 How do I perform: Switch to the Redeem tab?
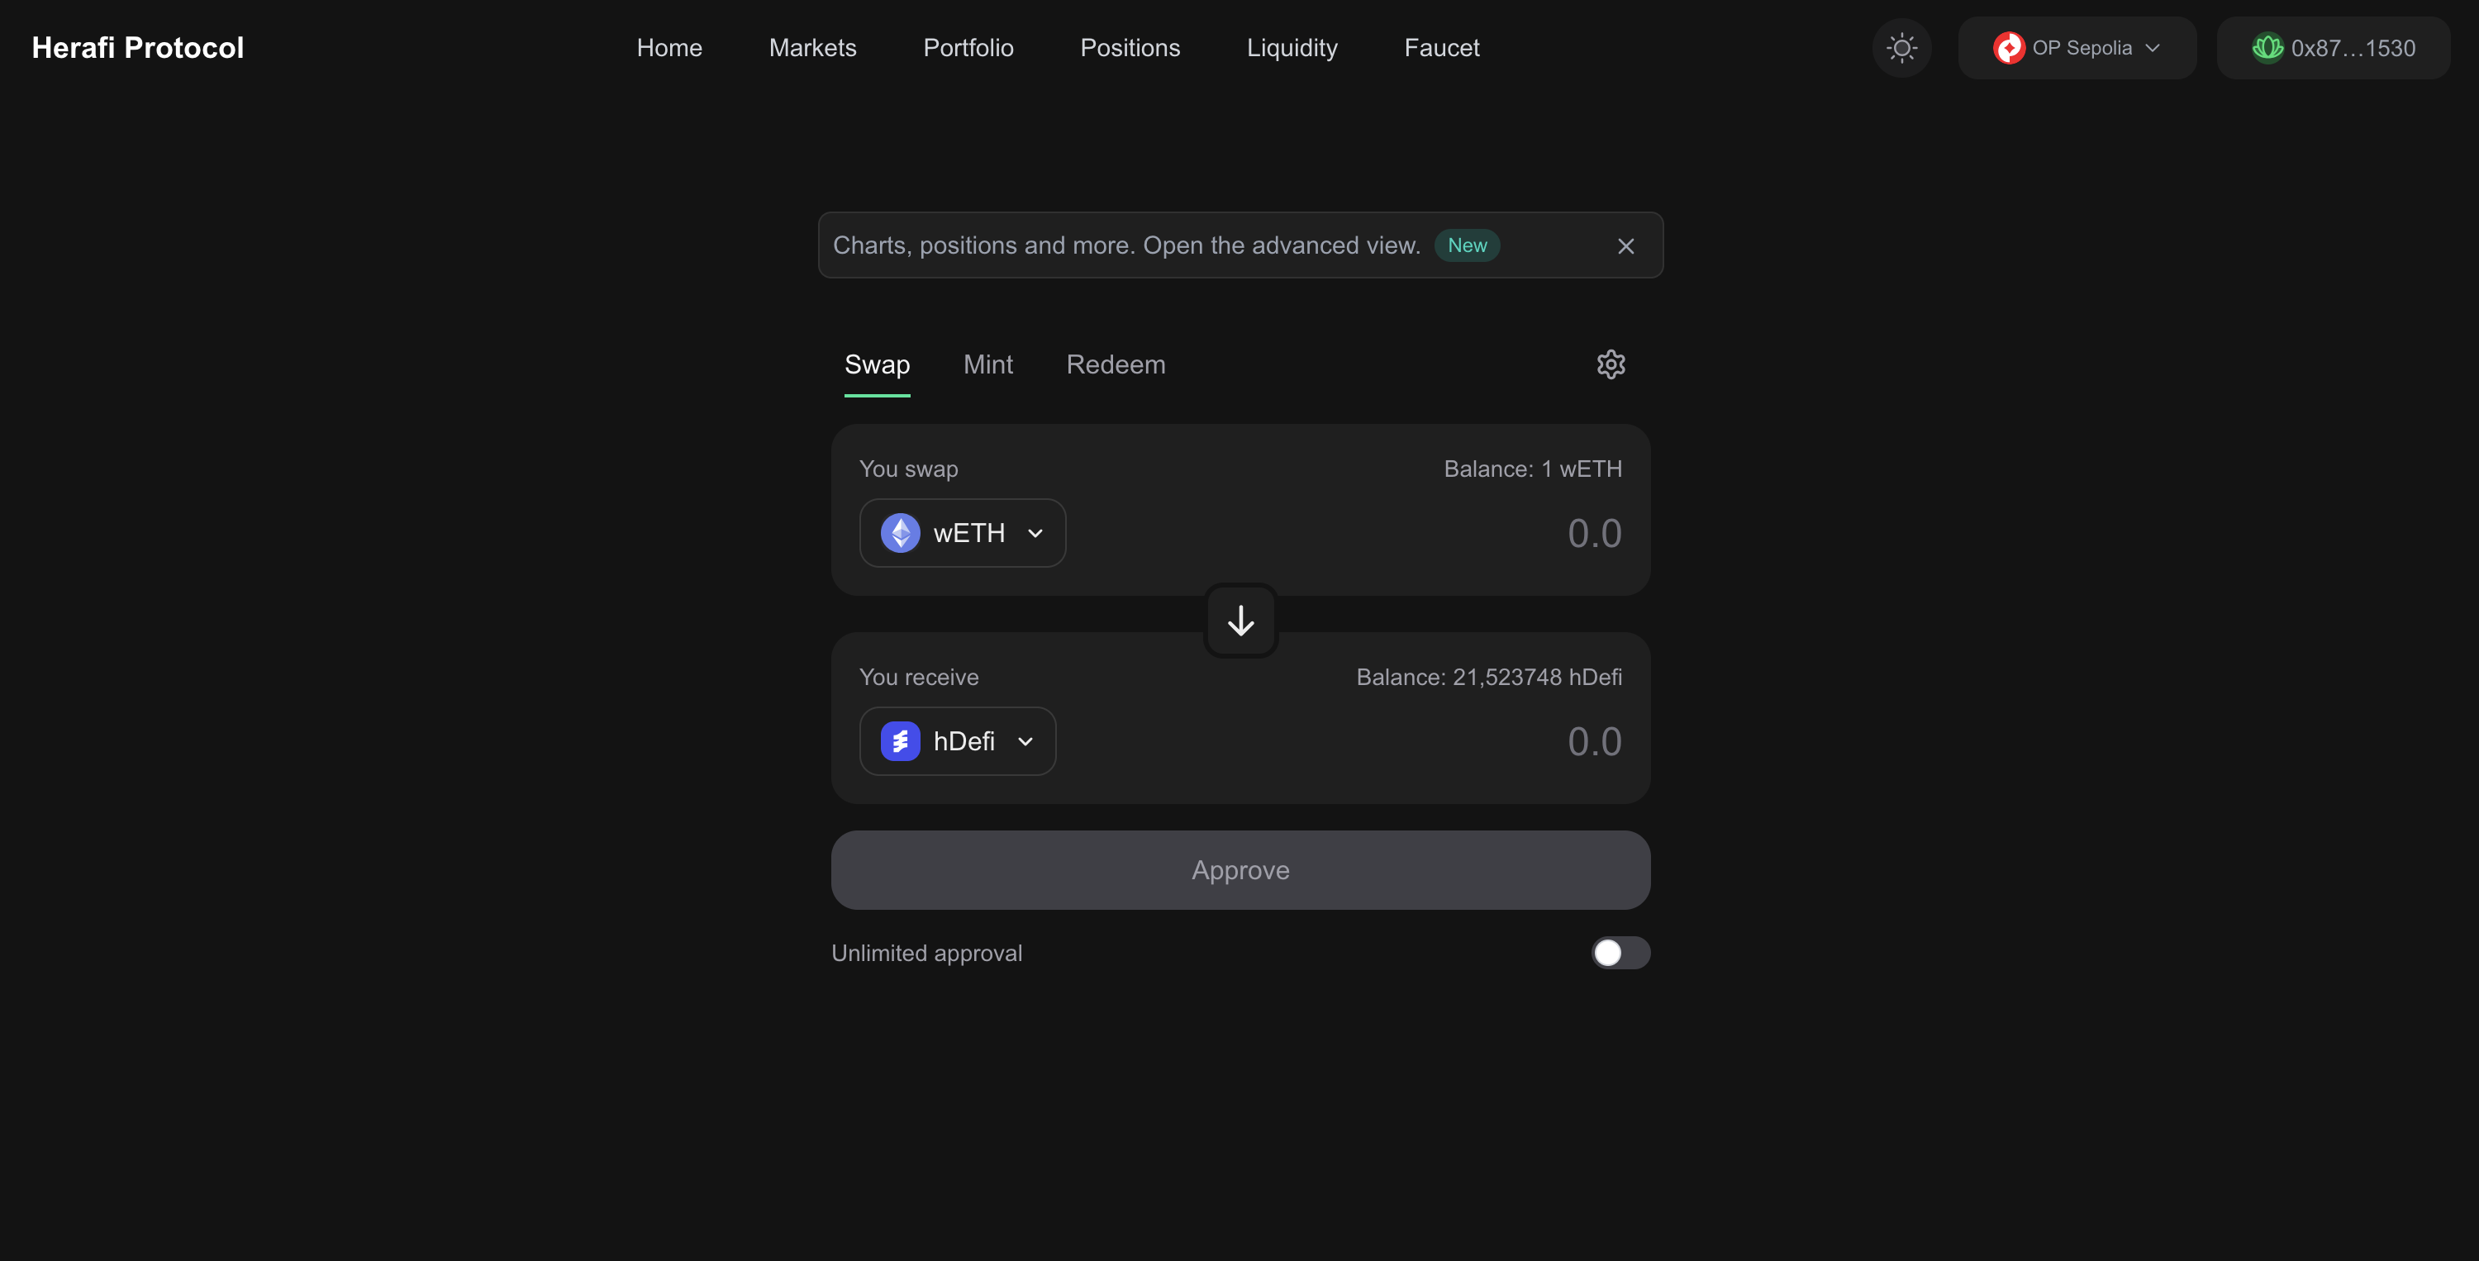(1116, 364)
